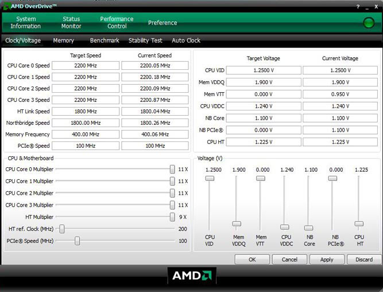This screenshot has width=383, height=292.
Task: Click the Target Voltage column header
Action: click(x=264, y=58)
